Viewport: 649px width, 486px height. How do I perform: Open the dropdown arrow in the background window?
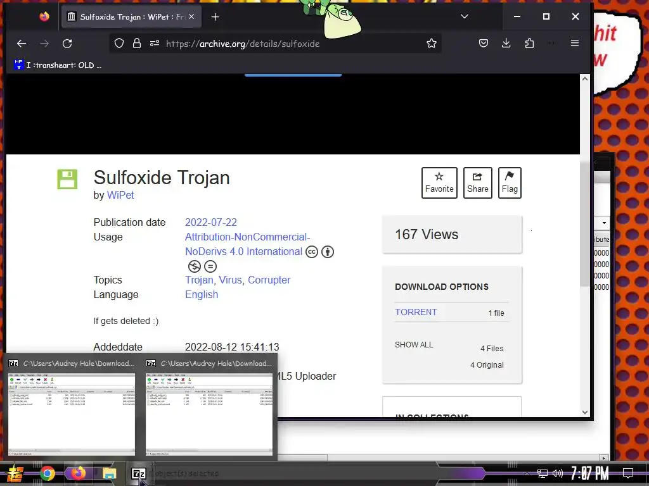click(604, 223)
